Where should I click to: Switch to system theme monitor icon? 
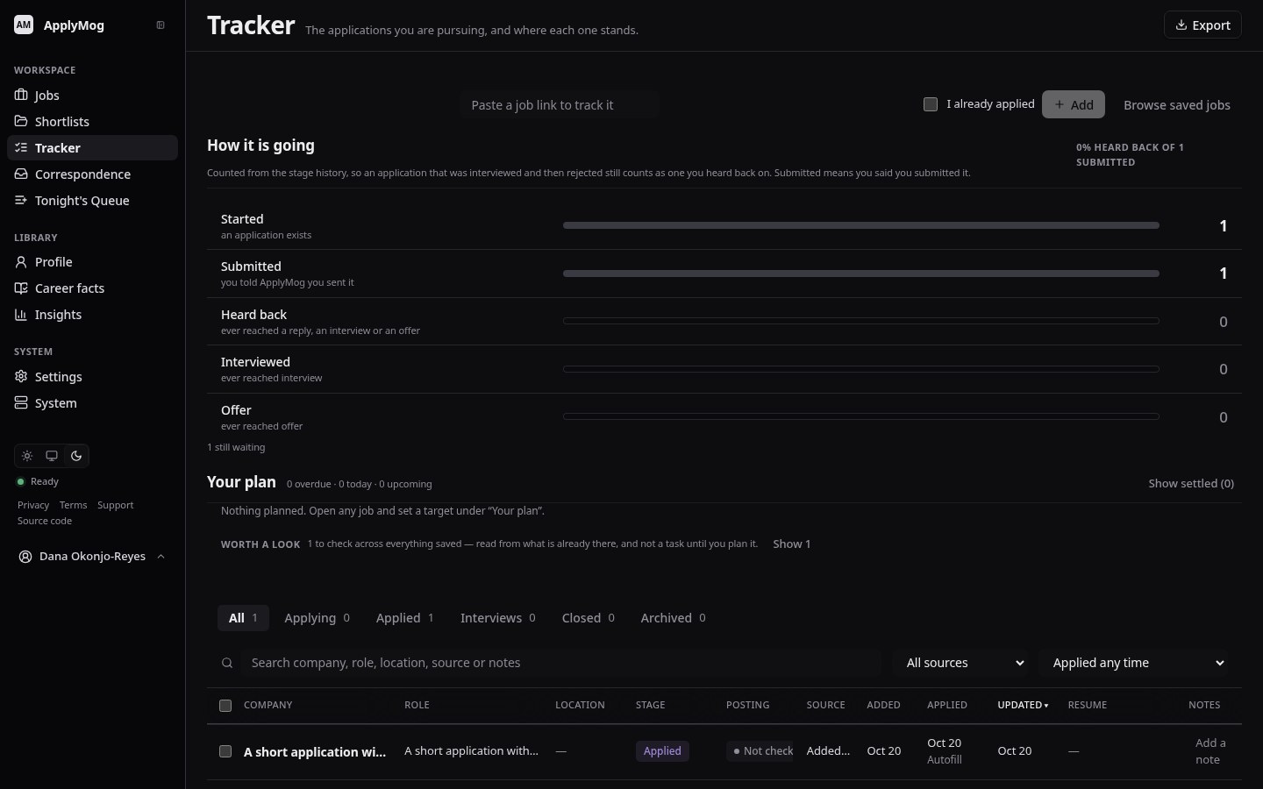52,456
